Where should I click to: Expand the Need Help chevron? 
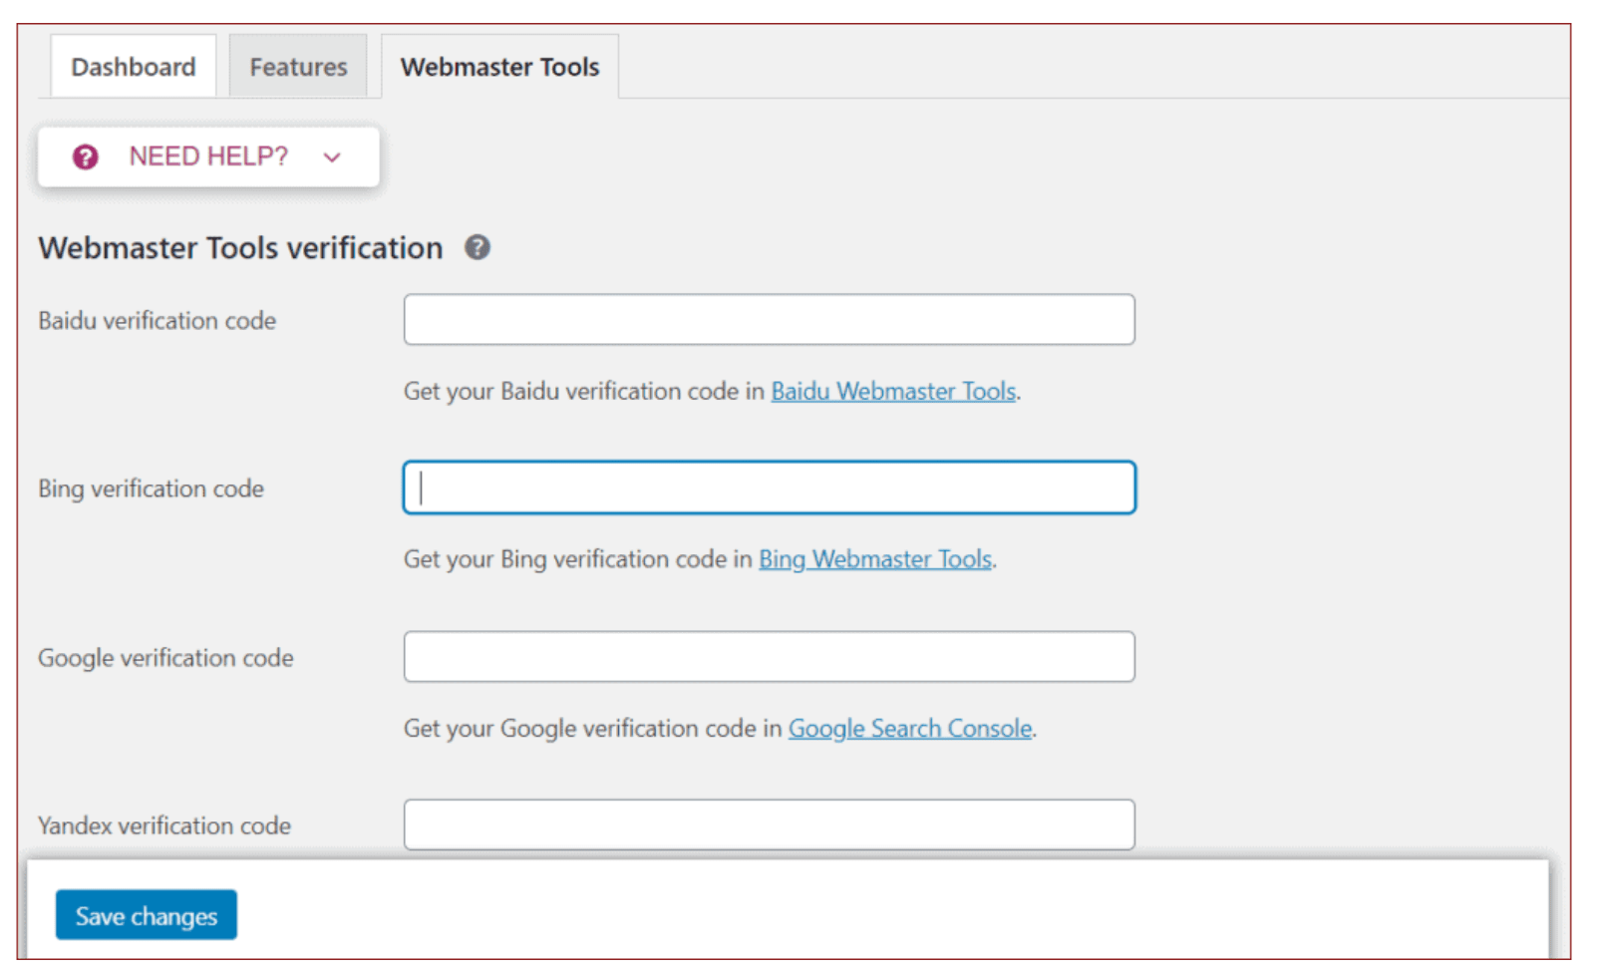pyautogui.click(x=332, y=158)
